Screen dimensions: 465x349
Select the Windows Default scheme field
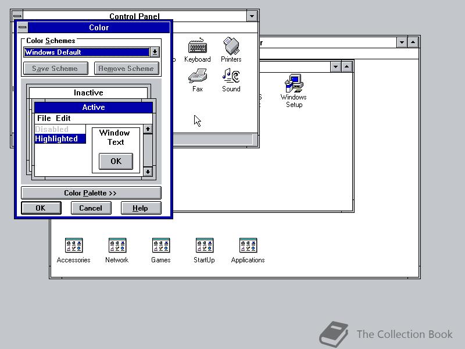click(87, 52)
